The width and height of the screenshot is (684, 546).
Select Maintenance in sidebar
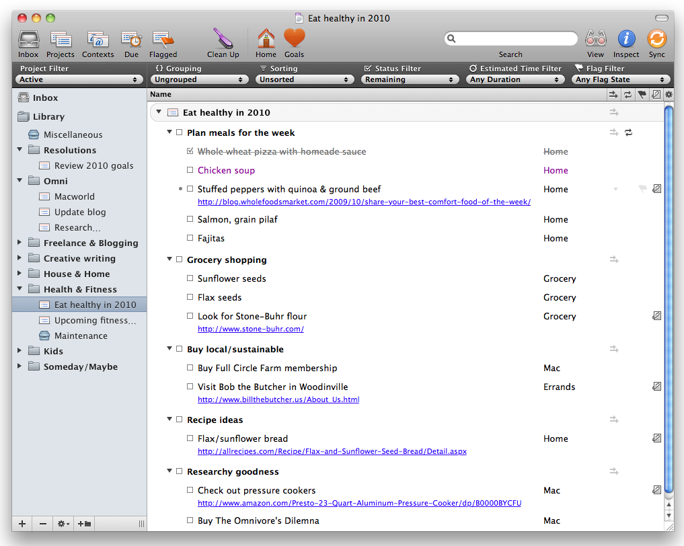[x=81, y=336]
